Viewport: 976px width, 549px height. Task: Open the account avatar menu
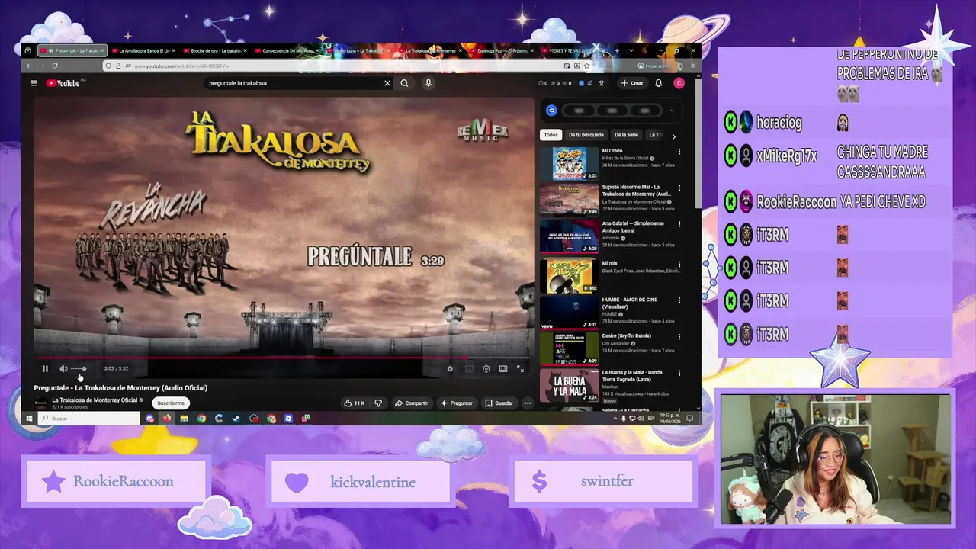pyautogui.click(x=679, y=83)
